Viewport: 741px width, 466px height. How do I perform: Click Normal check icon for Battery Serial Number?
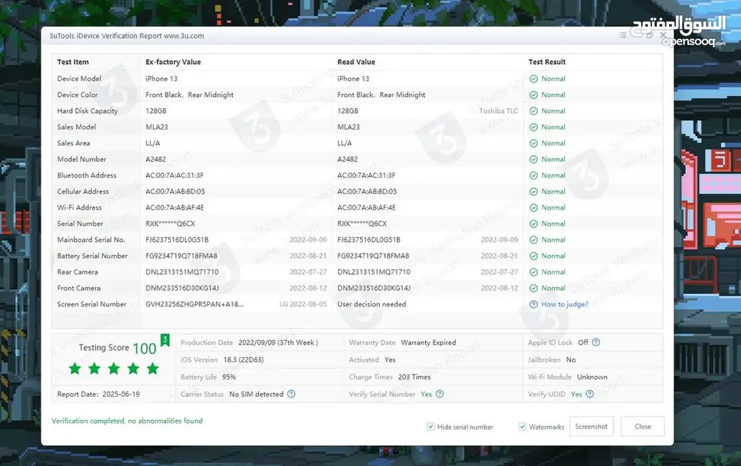[x=534, y=256]
